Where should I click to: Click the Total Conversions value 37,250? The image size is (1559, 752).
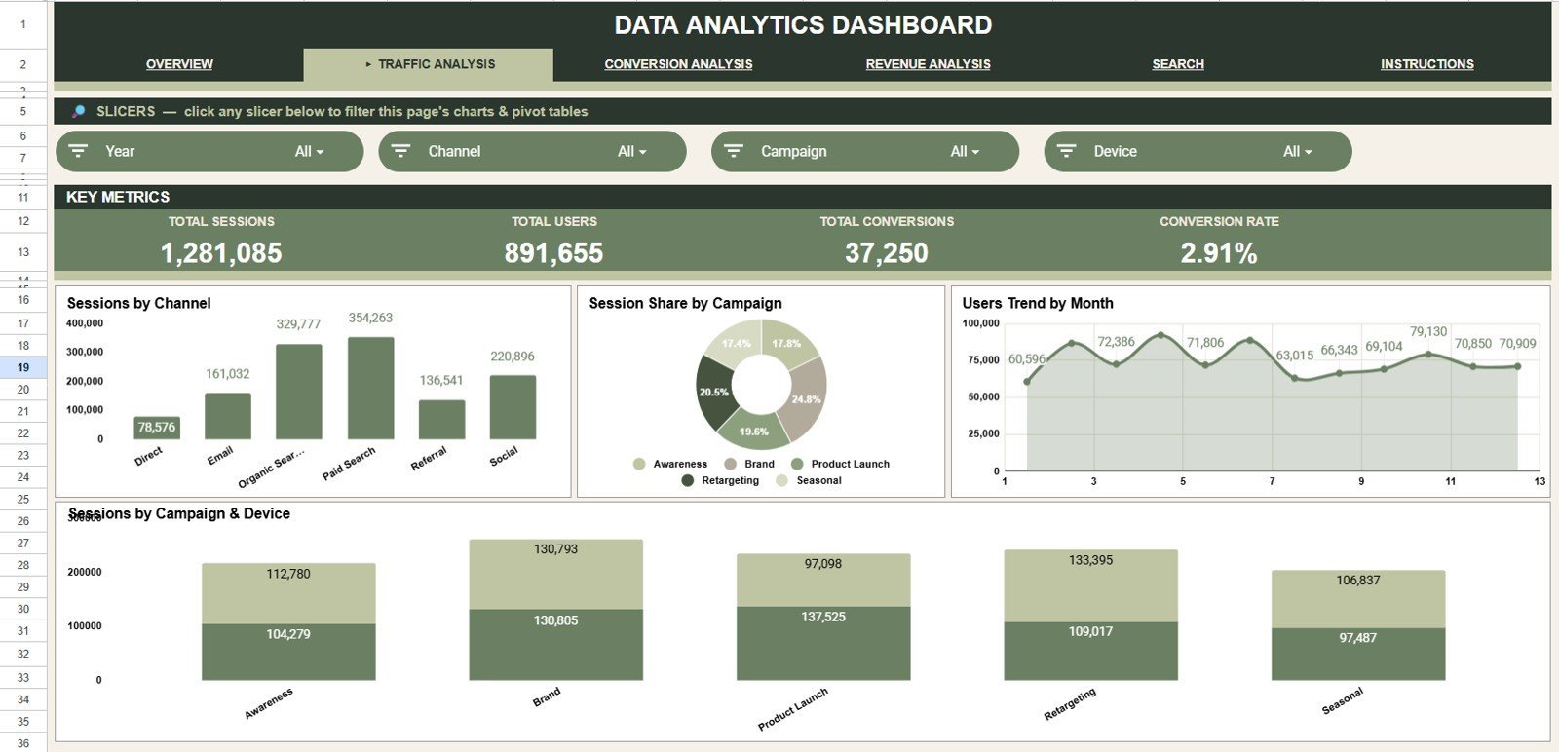(x=887, y=253)
